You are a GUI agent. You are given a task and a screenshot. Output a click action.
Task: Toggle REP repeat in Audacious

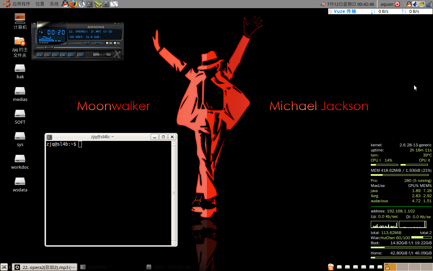[107, 55]
